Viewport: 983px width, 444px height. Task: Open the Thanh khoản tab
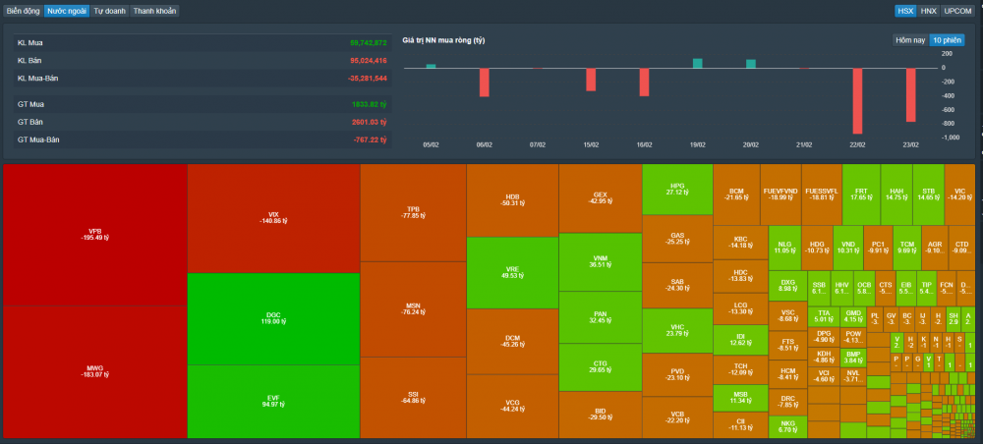coord(155,11)
